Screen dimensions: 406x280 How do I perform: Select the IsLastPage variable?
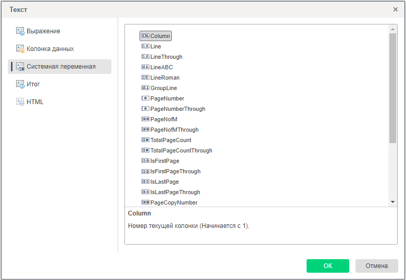click(164, 182)
